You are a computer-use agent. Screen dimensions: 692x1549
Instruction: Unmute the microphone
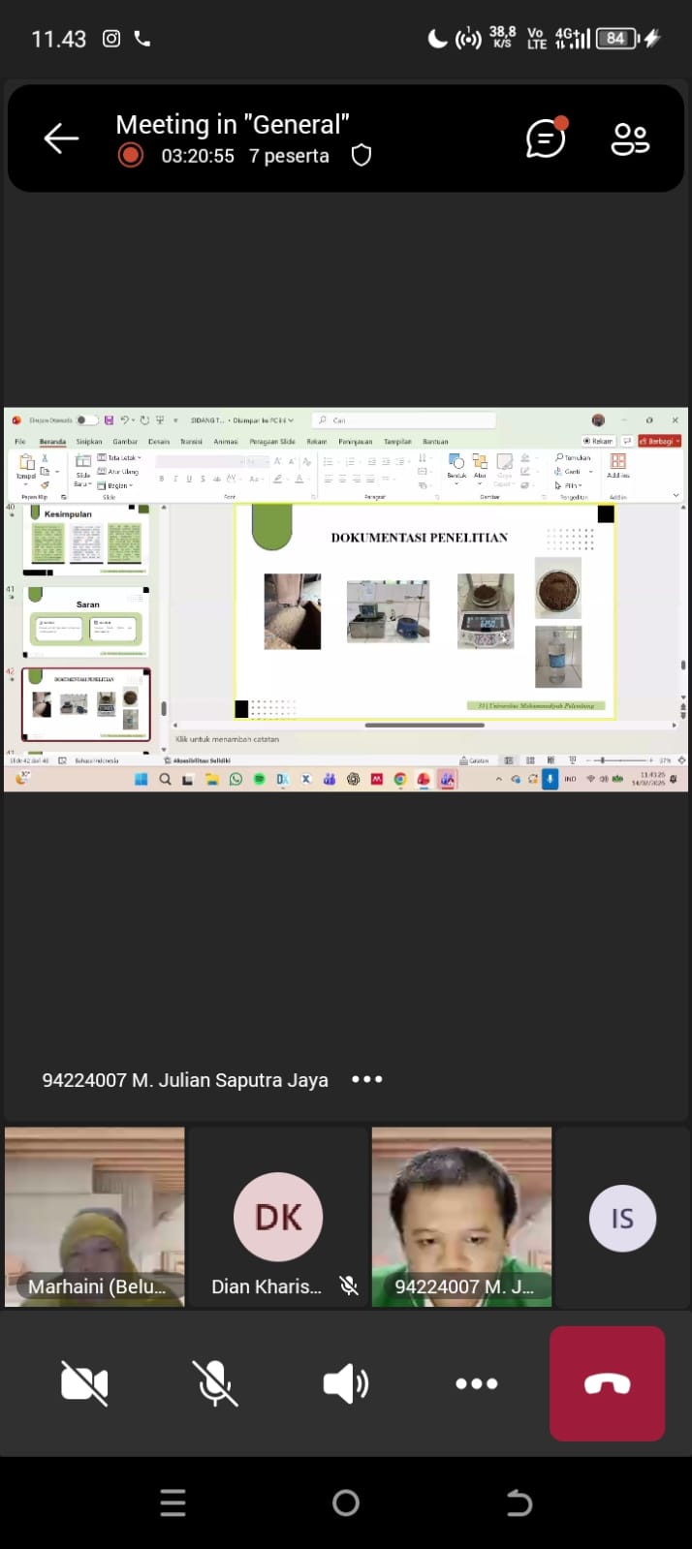[214, 1383]
